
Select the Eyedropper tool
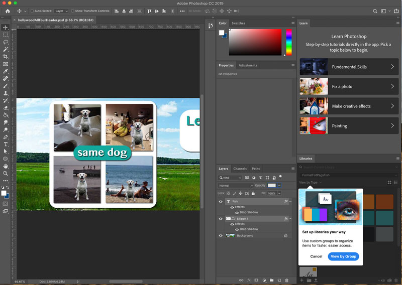click(6, 71)
